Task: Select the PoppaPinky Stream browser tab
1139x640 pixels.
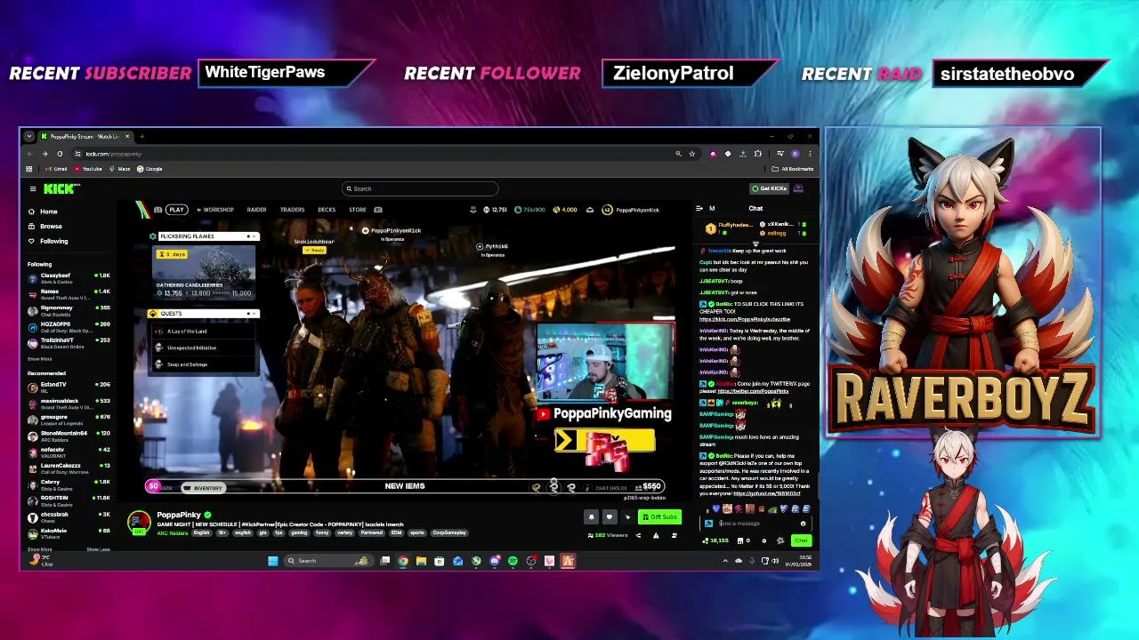Action: 85,136
